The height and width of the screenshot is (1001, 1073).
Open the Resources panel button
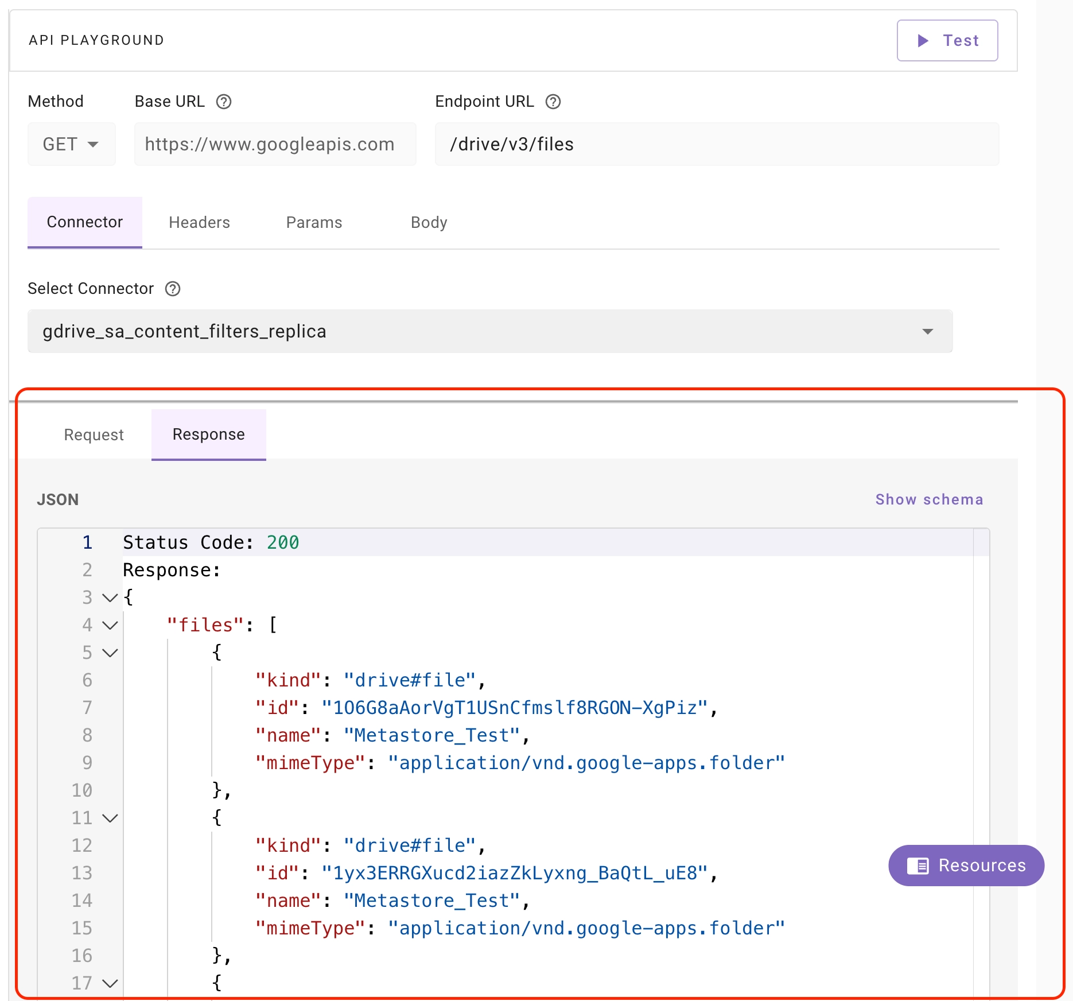click(x=966, y=865)
